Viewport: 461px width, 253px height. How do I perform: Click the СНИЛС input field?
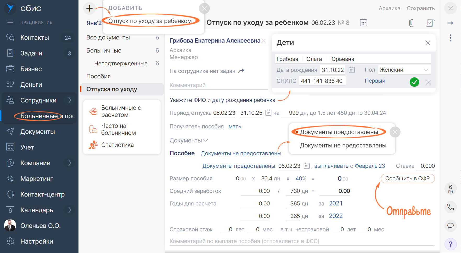click(x=322, y=81)
